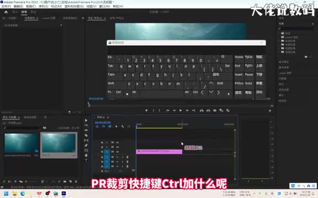Click the timeline ruler at the clip end
Viewport: 318px width, 198px height.
pyautogui.click(x=182, y=124)
